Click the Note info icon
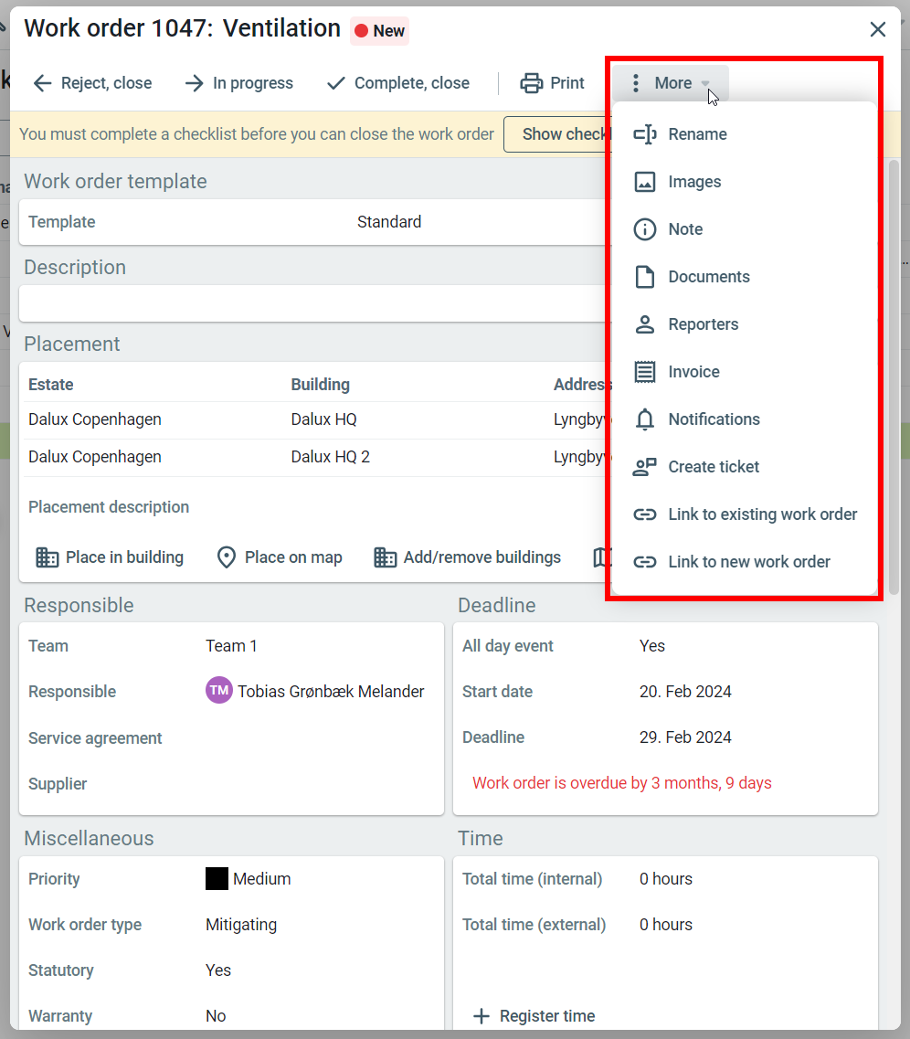Screen dimensions: 910x1039 (645, 229)
